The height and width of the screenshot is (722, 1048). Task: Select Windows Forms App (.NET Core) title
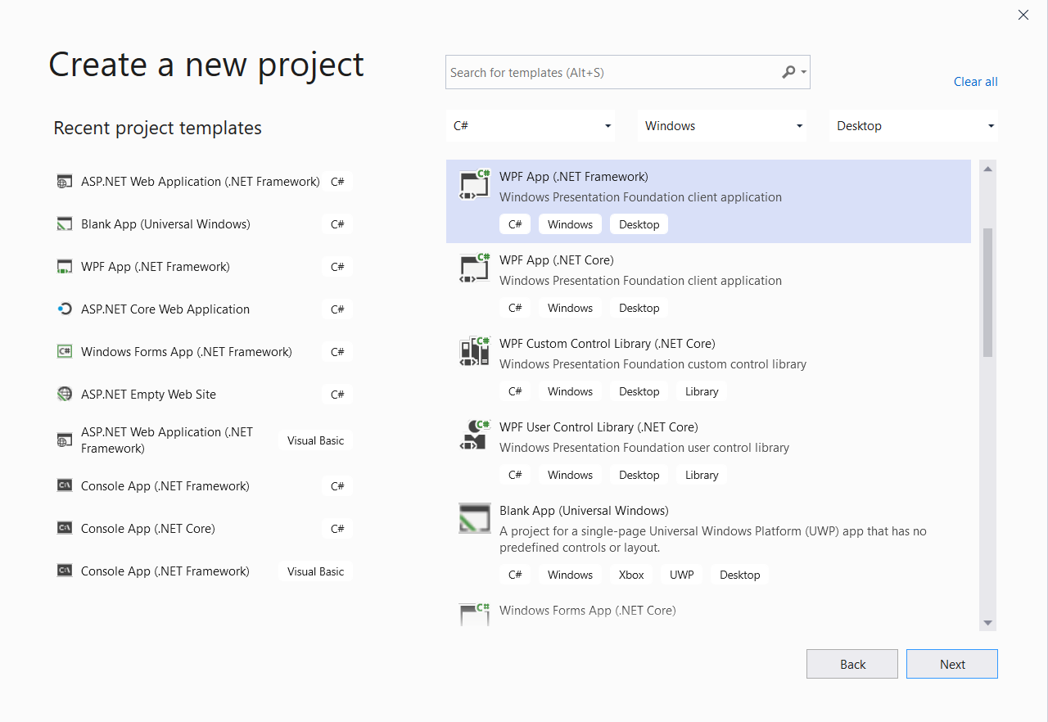(x=588, y=611)
